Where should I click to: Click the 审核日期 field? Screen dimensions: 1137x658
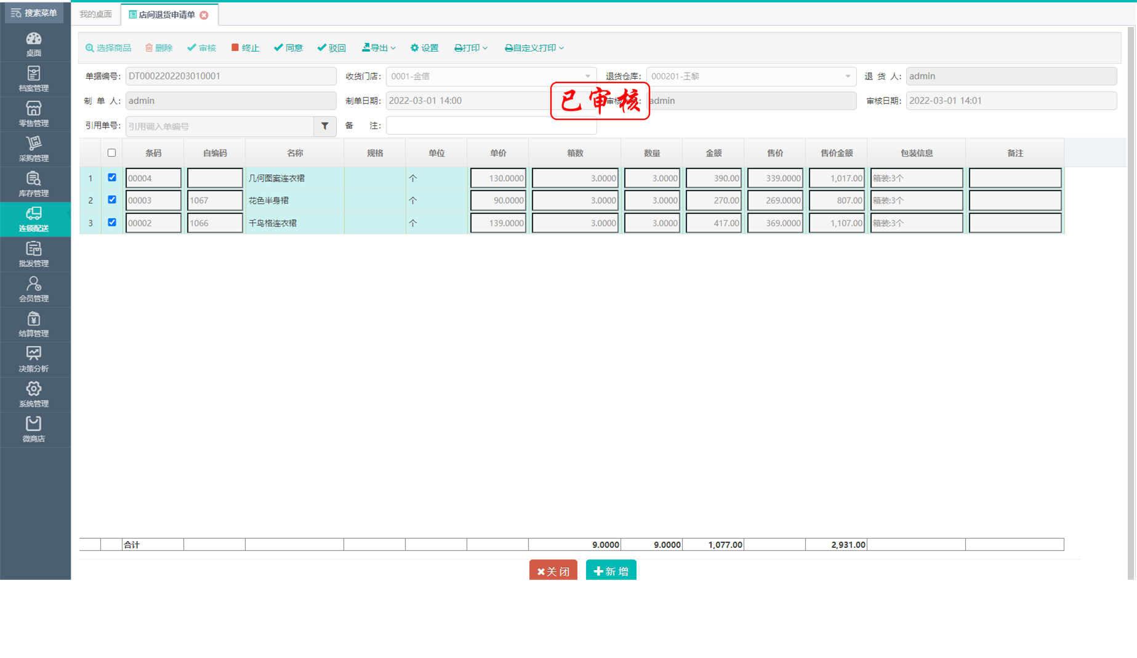tap(1011, 101)
